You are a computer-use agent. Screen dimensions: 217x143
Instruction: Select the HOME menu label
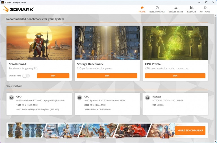[x=142, y=12]
